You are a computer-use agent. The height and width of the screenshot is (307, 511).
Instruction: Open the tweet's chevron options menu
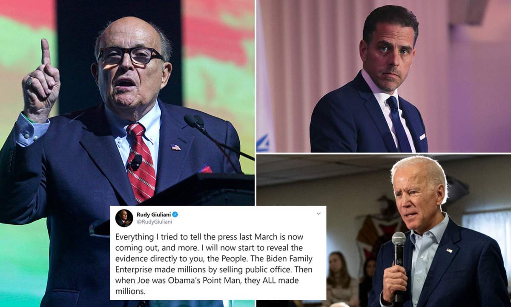[x=318, y=213]
